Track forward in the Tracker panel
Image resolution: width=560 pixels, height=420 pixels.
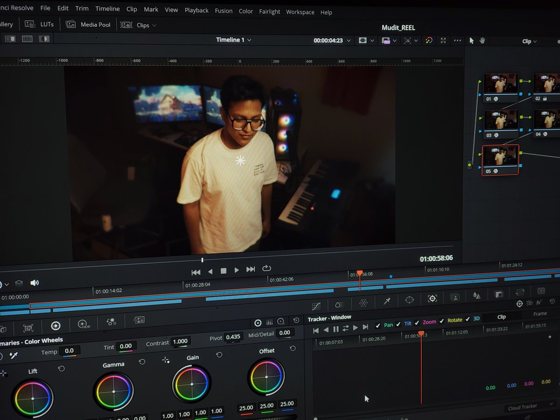click(356, 328)
